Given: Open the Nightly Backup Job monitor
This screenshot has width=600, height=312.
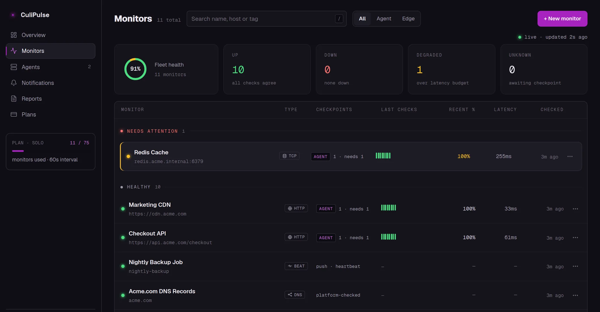Looking at the screenshot, I should coord(351,266).
